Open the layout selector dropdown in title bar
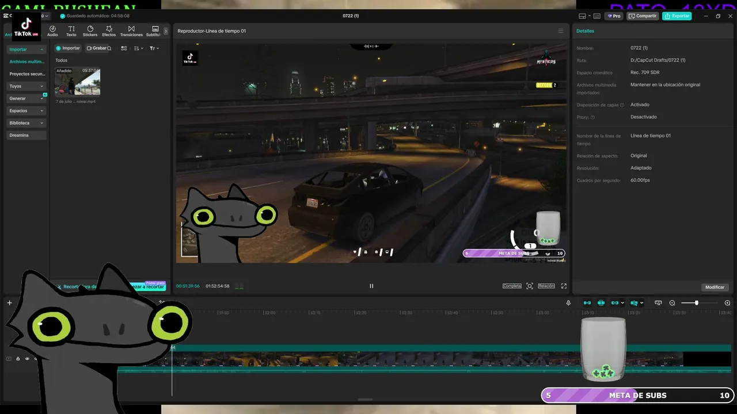 pos(585,16)
